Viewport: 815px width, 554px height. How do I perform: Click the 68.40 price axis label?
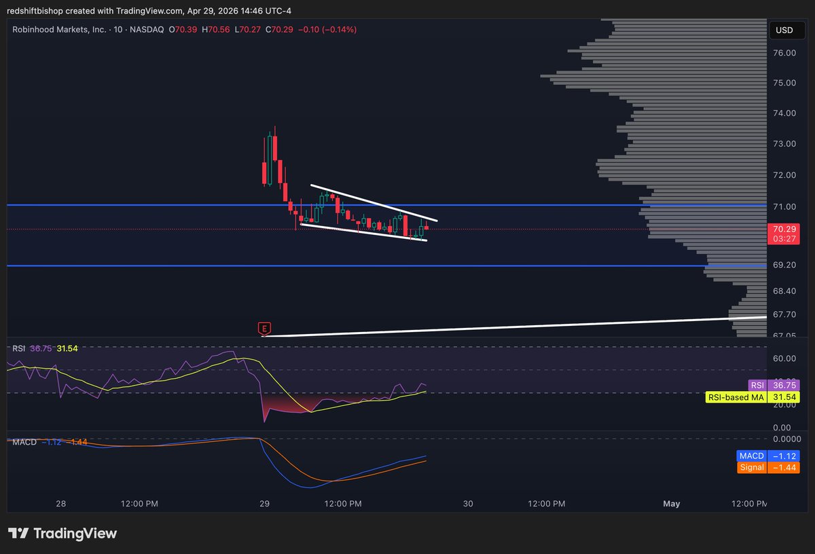click(784, 291)
